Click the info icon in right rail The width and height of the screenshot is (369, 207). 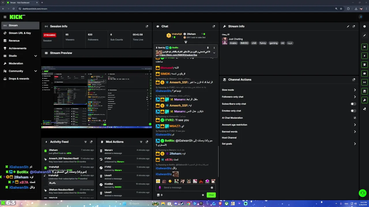tap(365, 26)
